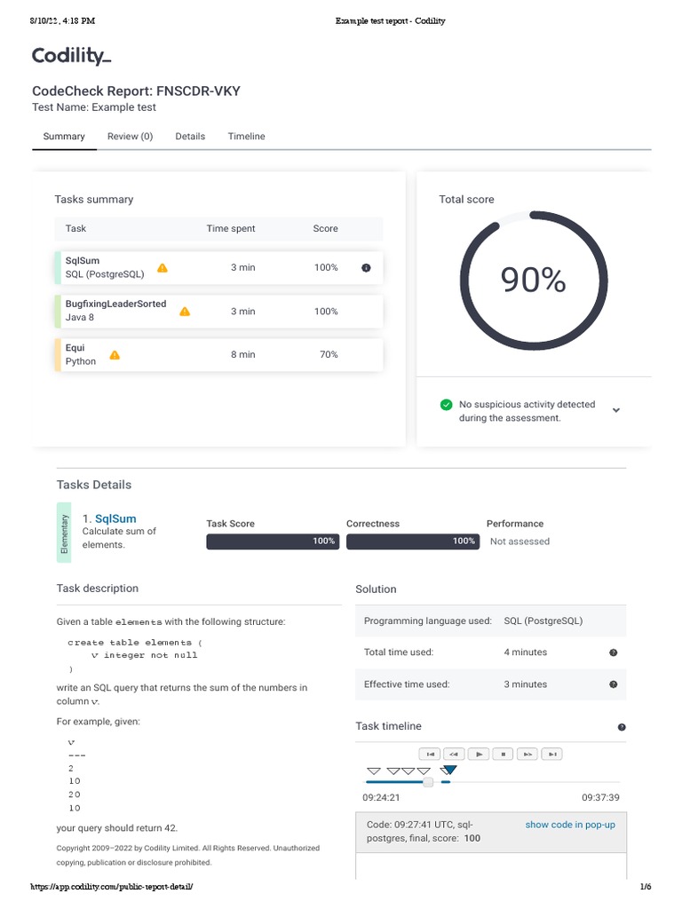The height and width of the screenshot is (909, 682).
Task: Click the fourth hollow timeline event marker
Action: pyautogui.click(x=424, y=771)
